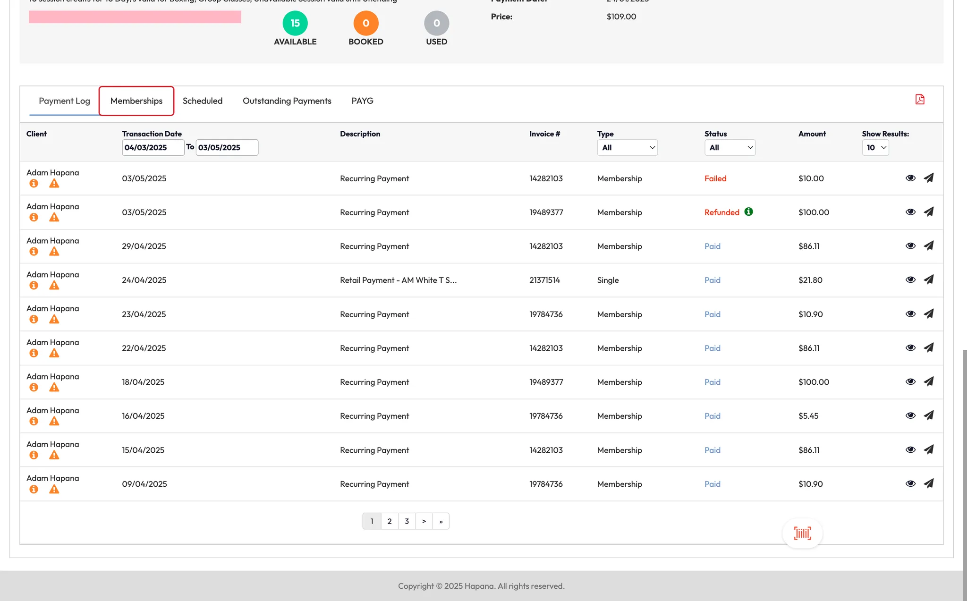The height and width of the screenshot is (601, 967).
Task: View the 23/04/2025 $10.90 payment with eye icon
Action: point(910,314)
